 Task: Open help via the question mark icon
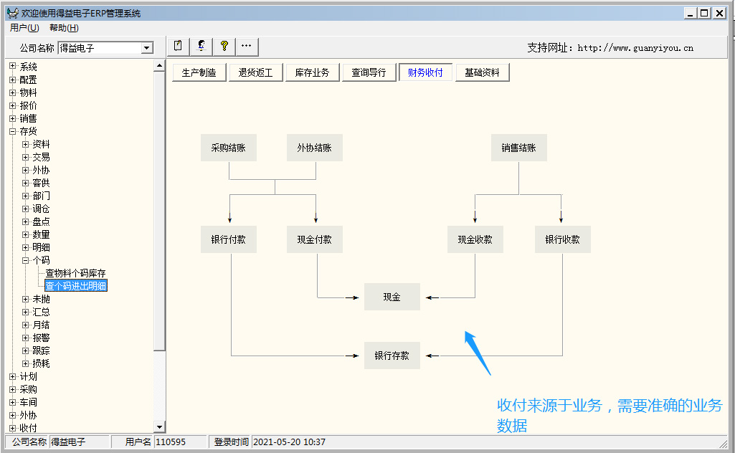(x=224, y=47)
